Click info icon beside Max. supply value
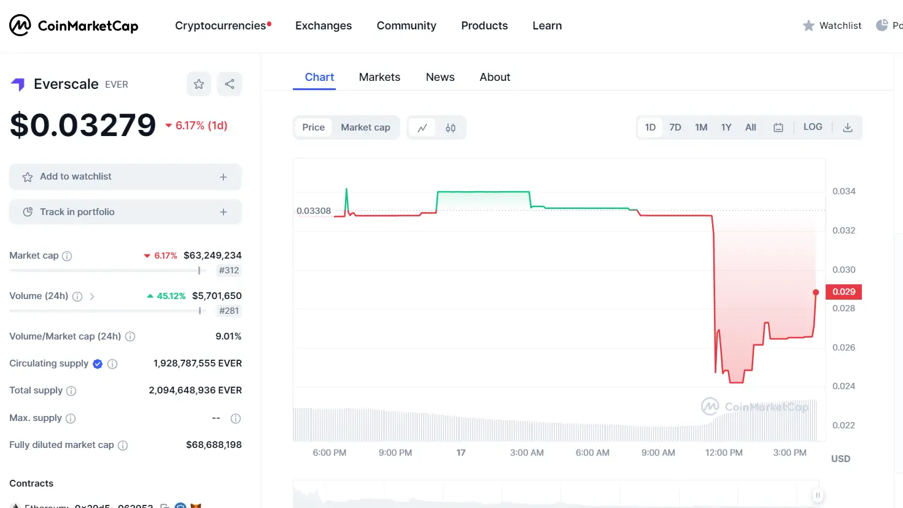The height and width of the screenshot is (508, 903). 236,419
